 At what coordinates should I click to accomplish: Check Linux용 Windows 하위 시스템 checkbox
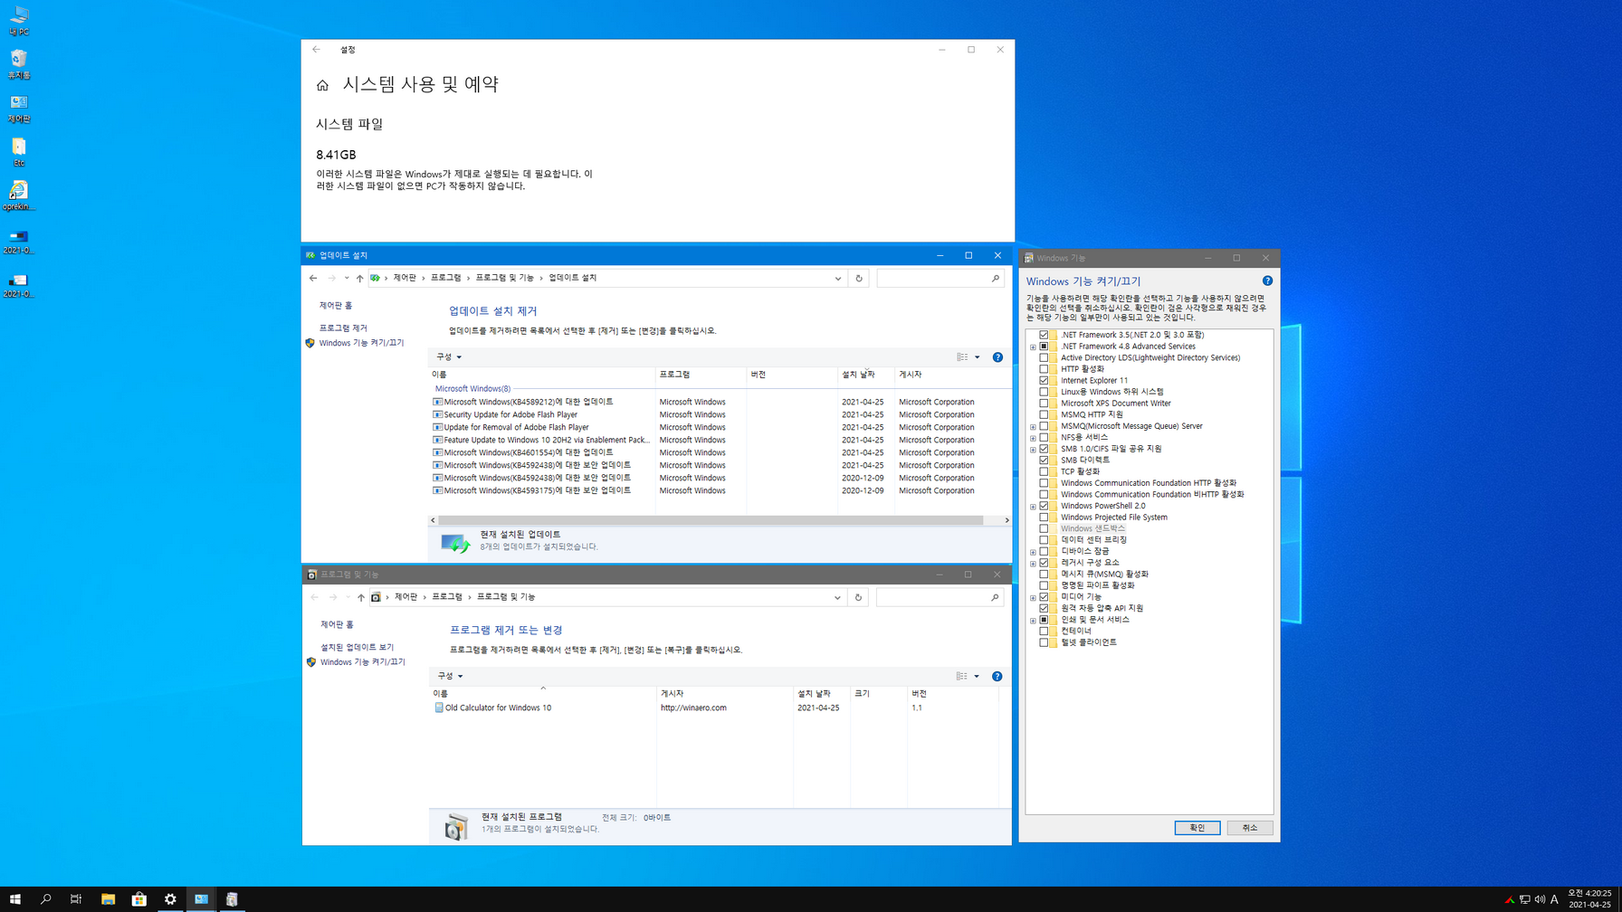[1044, 392]
